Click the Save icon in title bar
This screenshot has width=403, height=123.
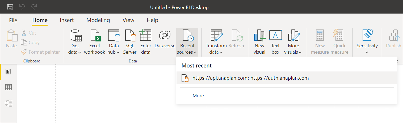pyautogui.click(x=10, y=7)
